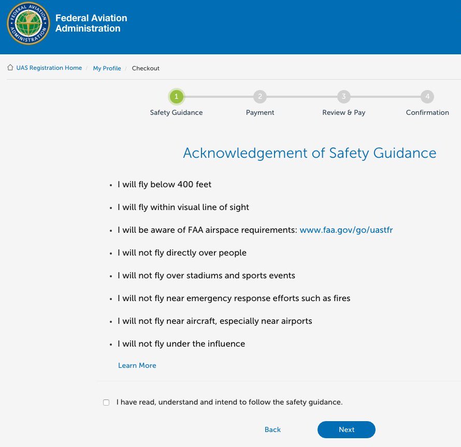Image resolution: width=461 pixels, height=447 pixels.
Task: Click the home icon in breadcrumb
Action: pos(10,68)
